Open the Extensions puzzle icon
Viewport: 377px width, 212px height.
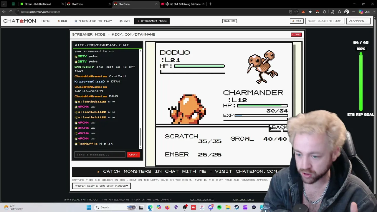325,12
